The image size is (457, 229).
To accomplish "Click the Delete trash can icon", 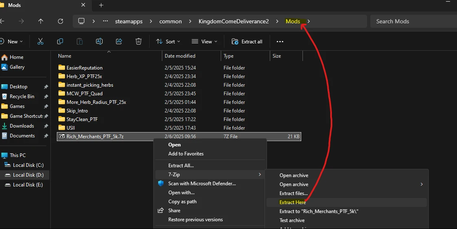I will point(139,41).
